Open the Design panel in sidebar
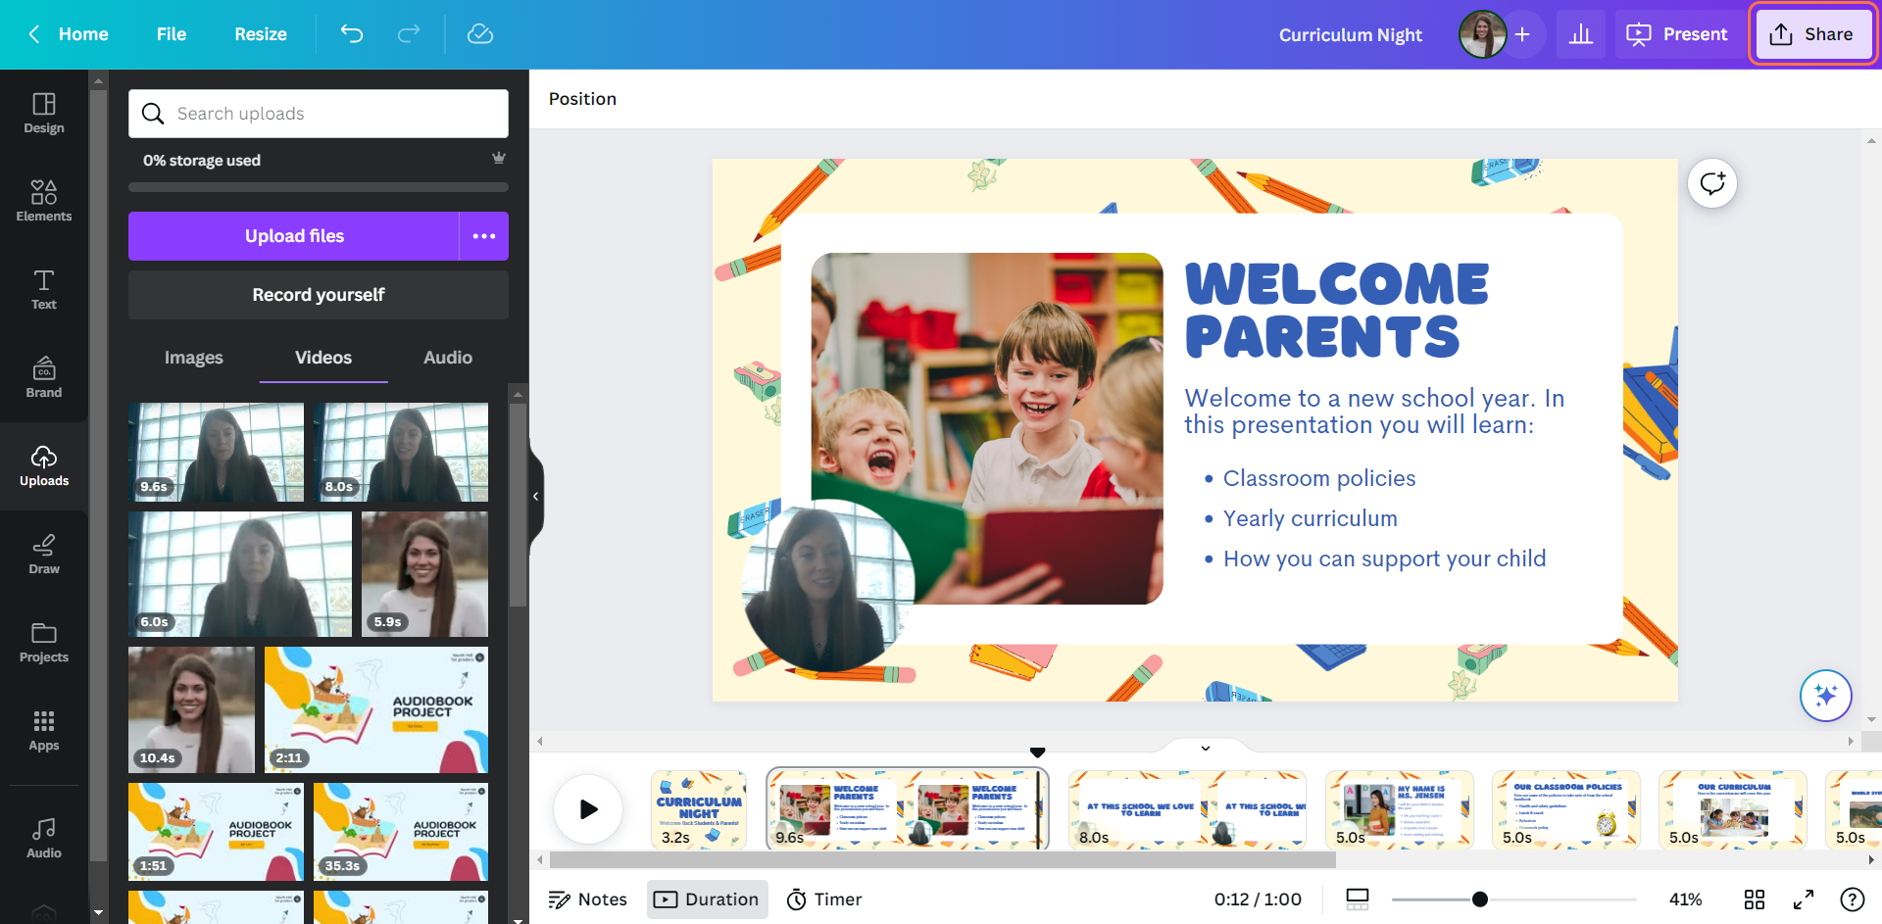The width and height of the screenshot is (1882, 924). (44, 114)
